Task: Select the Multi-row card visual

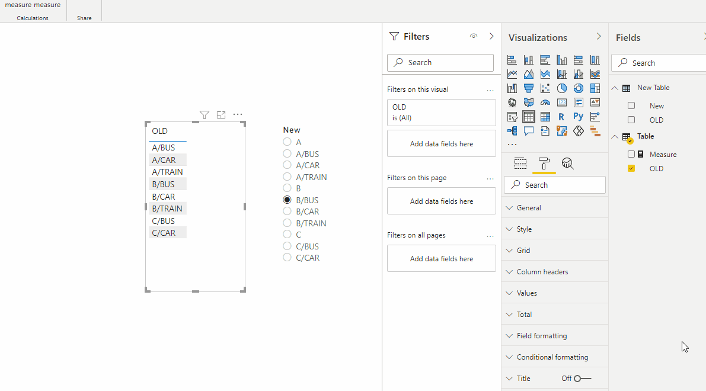Action: pyautogui.click(x=579, y=102)
